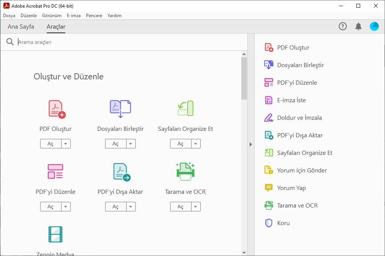Minimize the Acrobat window
The image size is (385, 256).
click(x=341, y=6)
